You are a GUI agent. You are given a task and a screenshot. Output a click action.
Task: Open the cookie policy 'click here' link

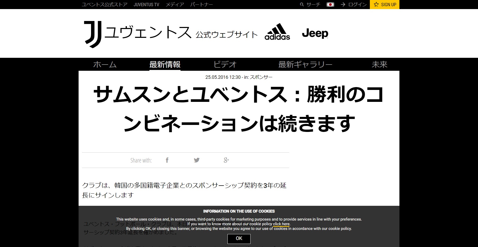pyautogui.click(x=281, y=224)
